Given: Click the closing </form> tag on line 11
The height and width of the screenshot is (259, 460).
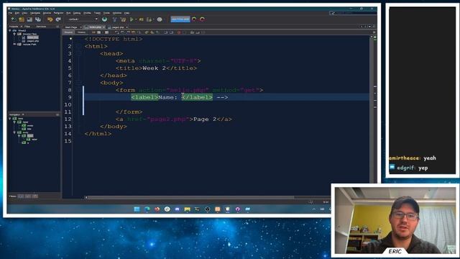Looking at the screenshot, I should coord(129,112).
